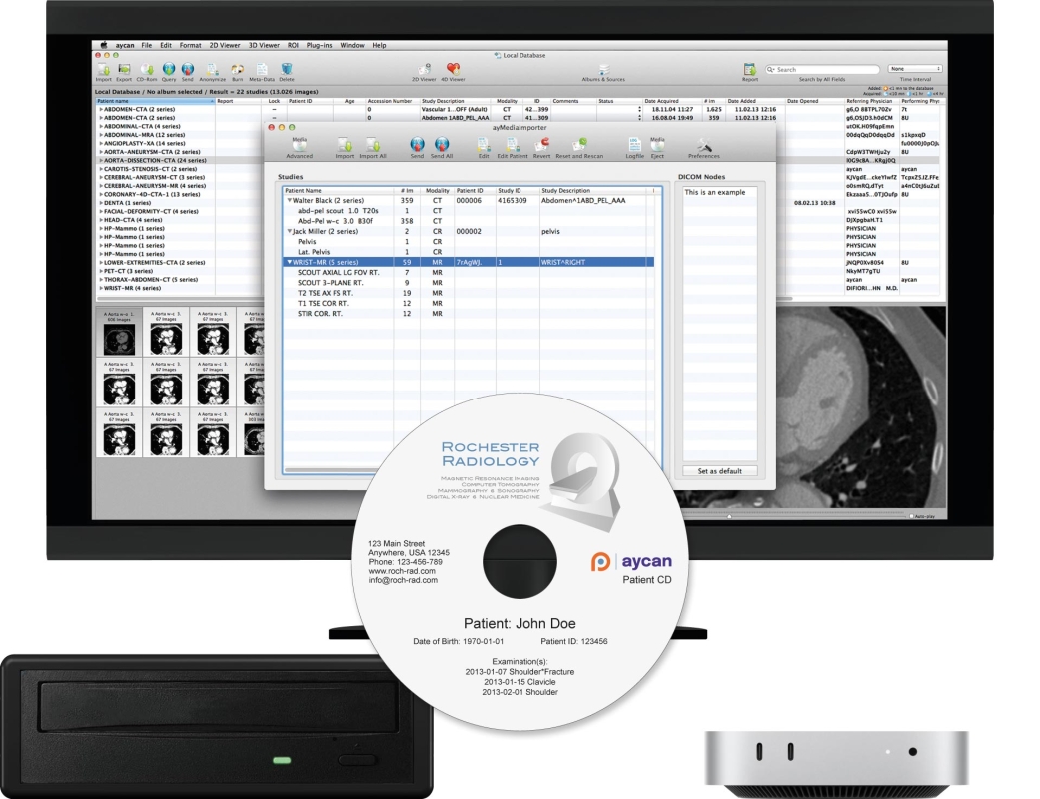Open the Logfile icon
1040x799 pixels.
coord(634,145)
